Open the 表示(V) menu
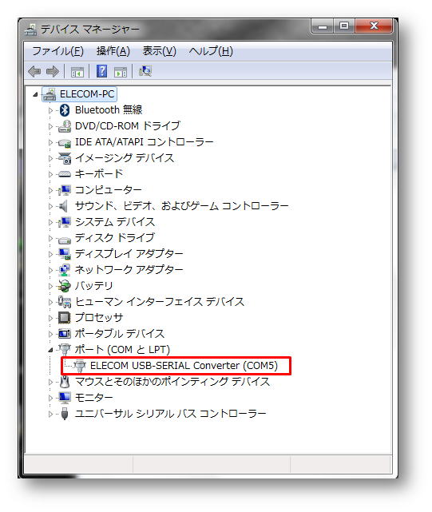The image size is (432, 512). [x=160, y=51]
